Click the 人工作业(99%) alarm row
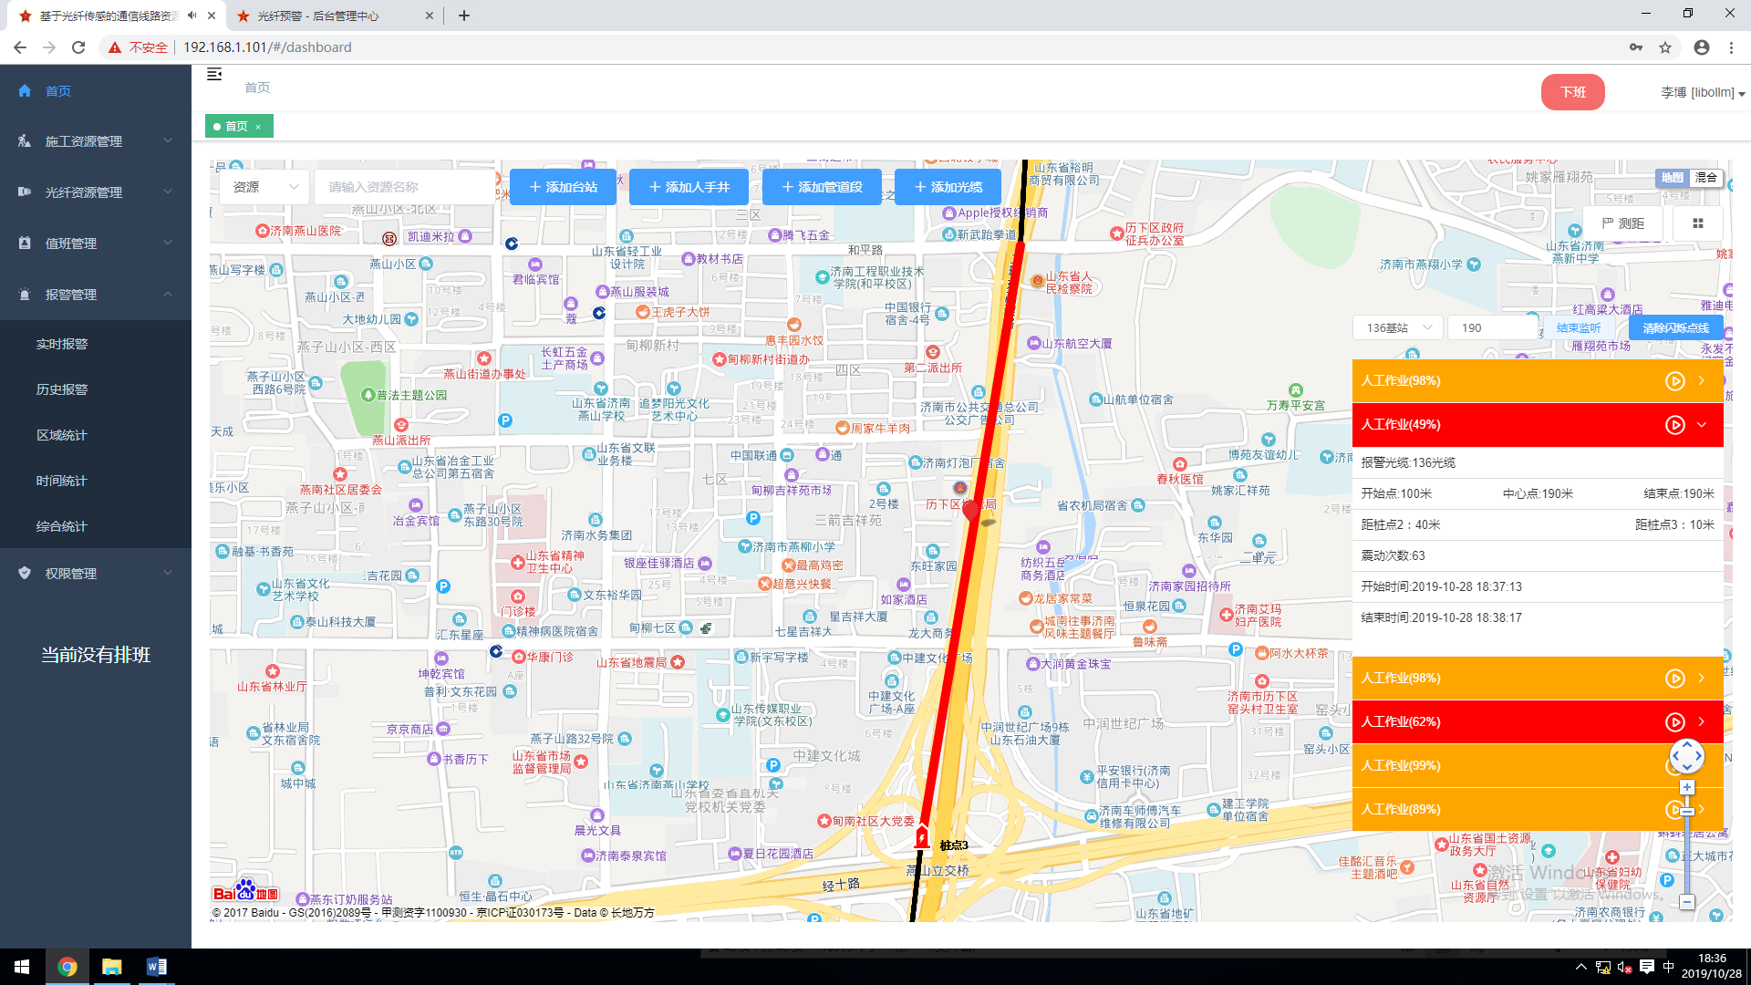Screen dimensions: 1751x985 click(x=1538, y=766)
